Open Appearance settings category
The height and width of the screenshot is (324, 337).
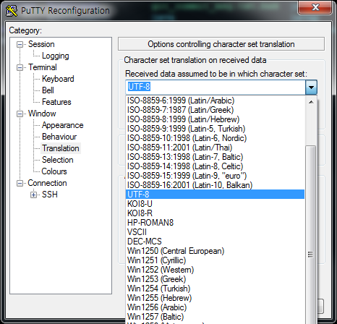coord(62,125)
